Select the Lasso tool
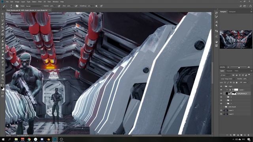 [x=3, y=21]
